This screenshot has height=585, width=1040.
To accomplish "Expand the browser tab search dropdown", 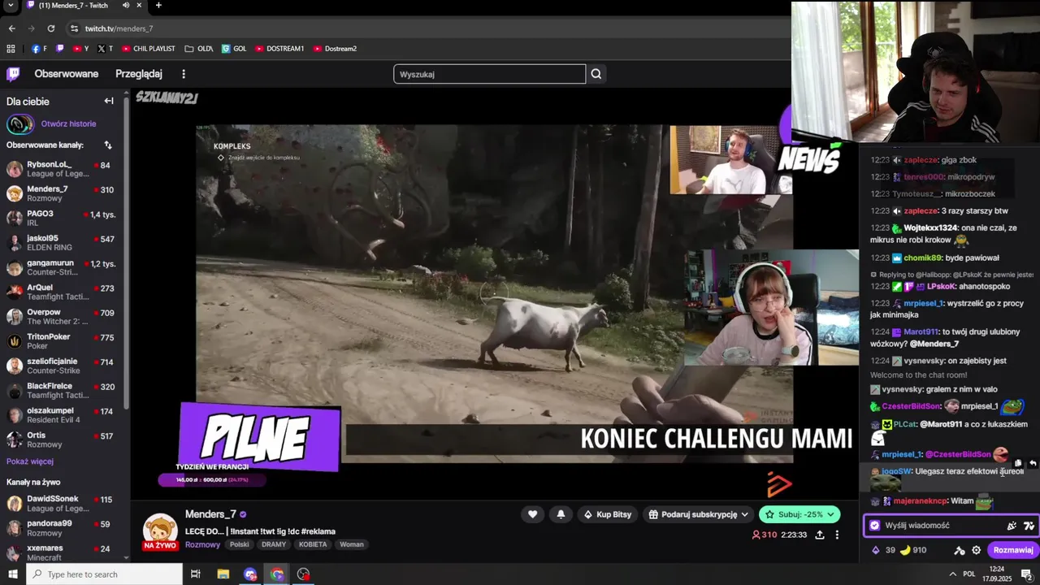I will (x=11, y=5).
